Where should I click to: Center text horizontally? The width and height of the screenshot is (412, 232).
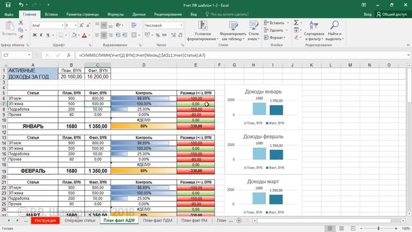click(x=104, y=35)
